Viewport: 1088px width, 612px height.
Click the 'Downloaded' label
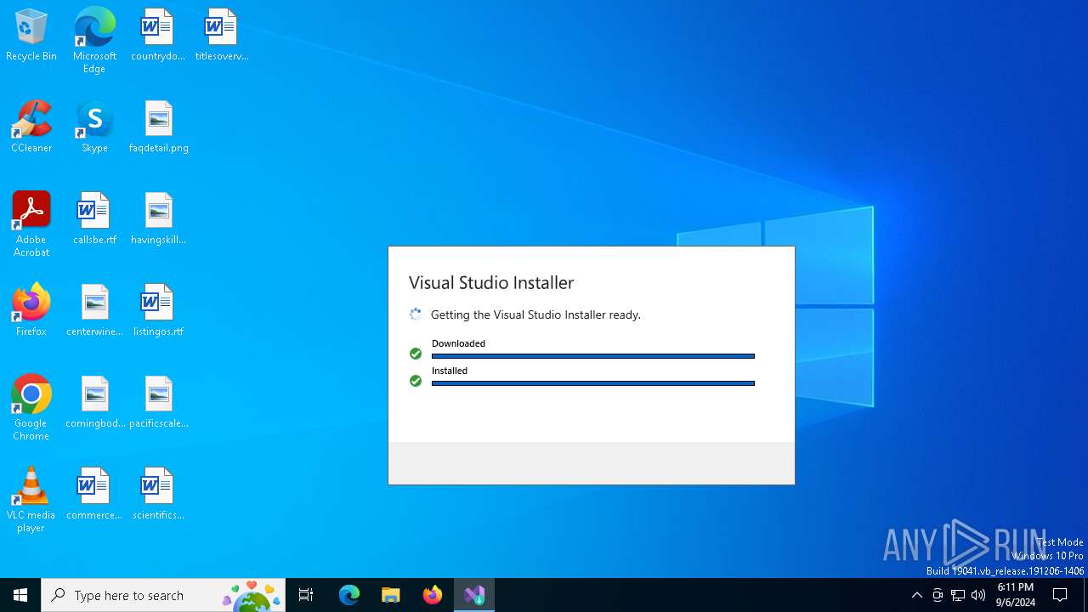click(458, 343)
